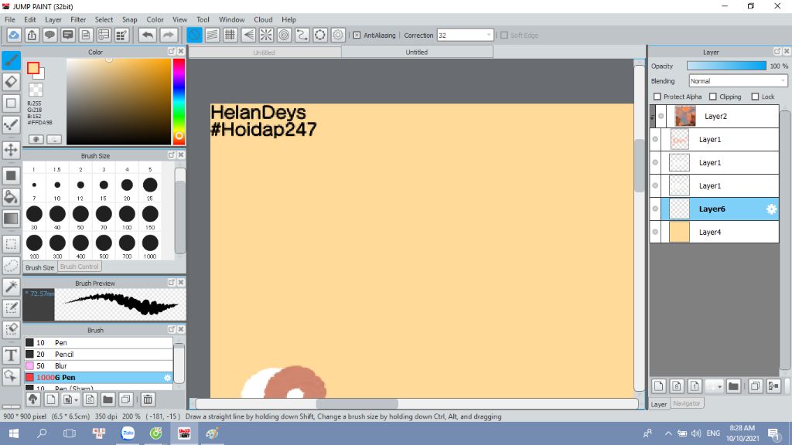Screen dimensions: 792x445
Task: Toggle the Soft Edge checkbox
Action: pyautogui.click(x=504, y=36)
